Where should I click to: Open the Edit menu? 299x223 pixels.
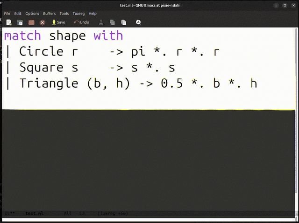18,14
